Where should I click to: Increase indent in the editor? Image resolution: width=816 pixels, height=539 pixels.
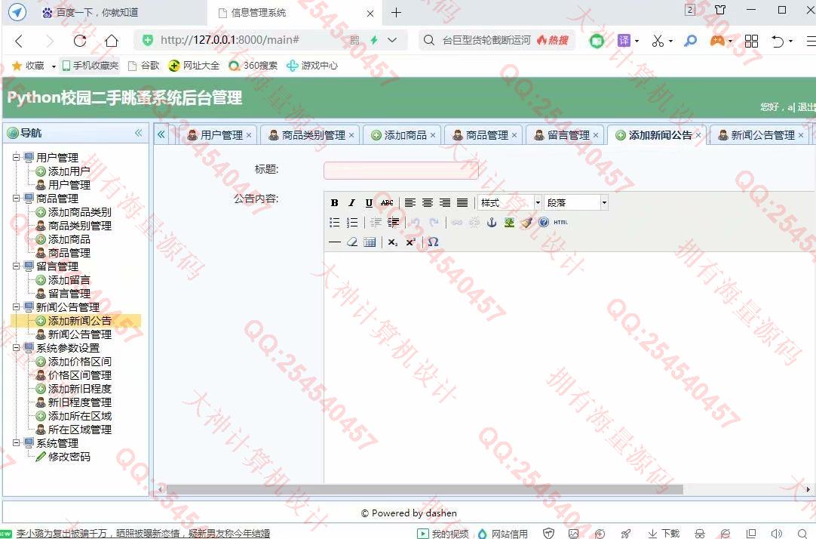[x=393, y=223]
